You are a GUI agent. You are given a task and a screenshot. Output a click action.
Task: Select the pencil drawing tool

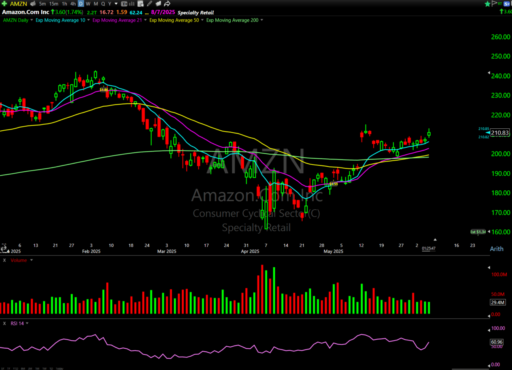point(149,4)
